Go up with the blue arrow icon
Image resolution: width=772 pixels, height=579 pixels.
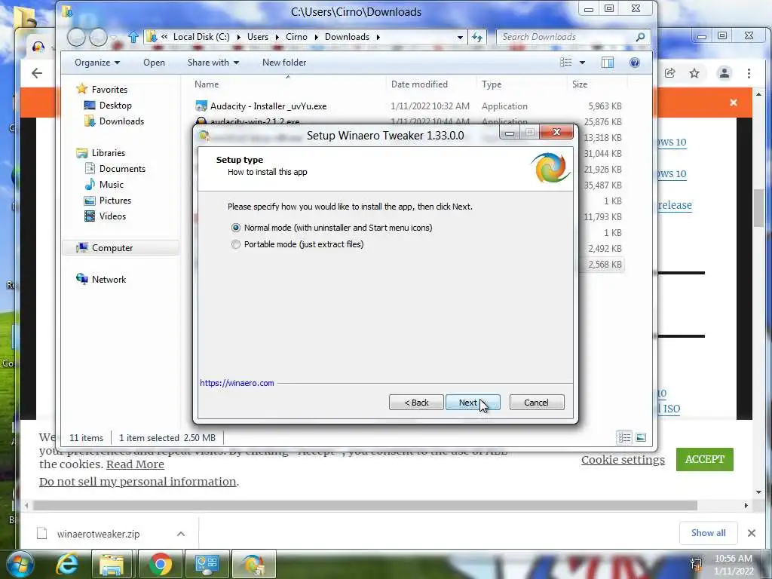tap(133, 37)
